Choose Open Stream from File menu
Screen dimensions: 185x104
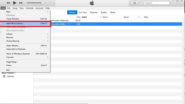pyautogui.click(x=25, y=45)
